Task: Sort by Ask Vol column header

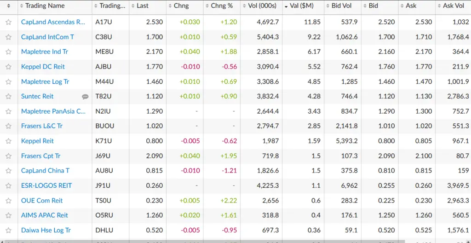Action: pos(453,6)
